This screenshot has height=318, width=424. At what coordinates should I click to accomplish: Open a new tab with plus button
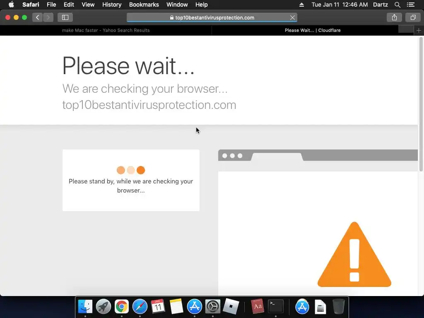419,31
